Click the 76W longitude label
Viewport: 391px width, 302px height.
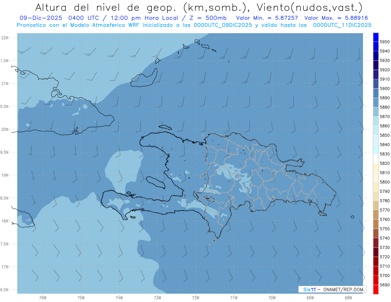43,297
